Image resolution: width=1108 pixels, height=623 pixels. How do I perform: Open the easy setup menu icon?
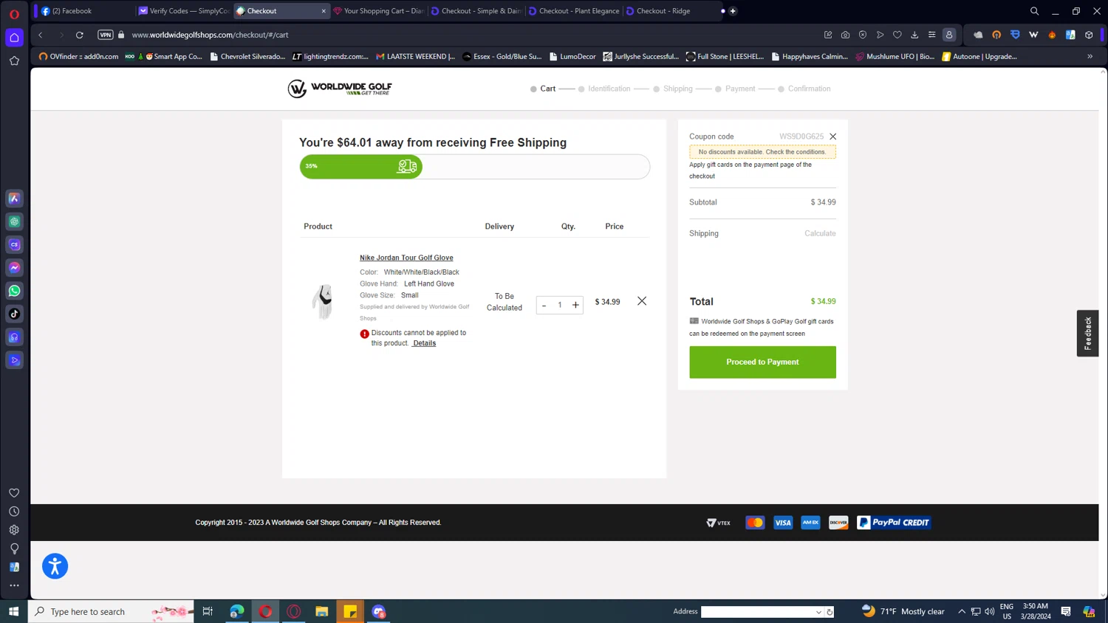pos(931,35)
